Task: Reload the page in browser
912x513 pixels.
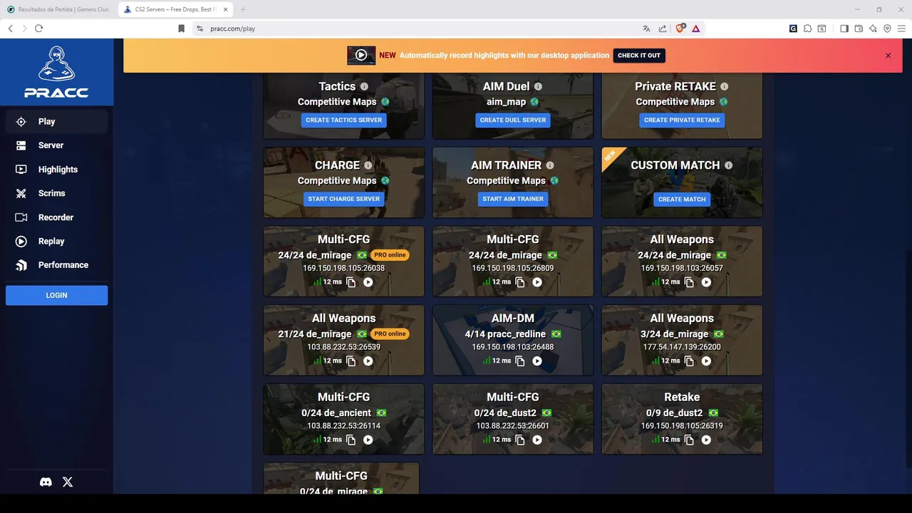Action: pyautogui.click(x=38, y=28)
